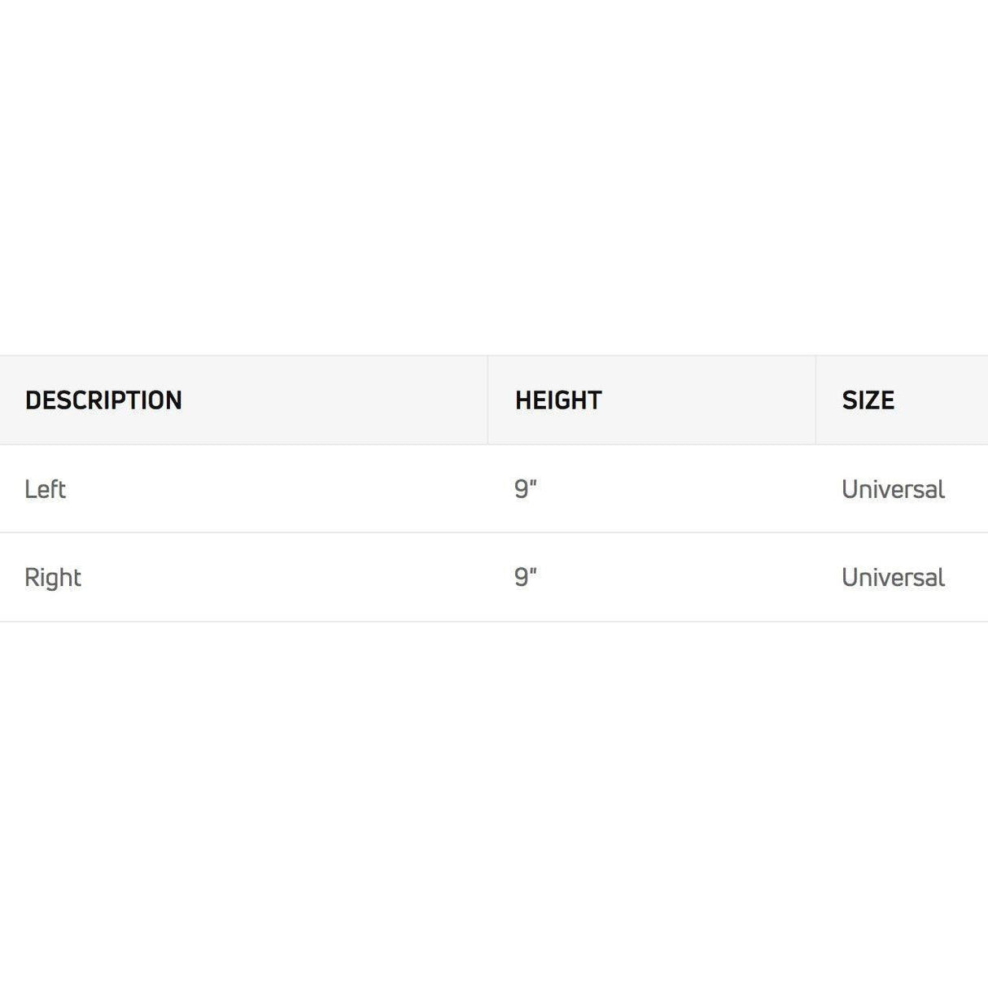Click the 9" height in Left row
The image size is (988, 988).
click(x=526, y=489)
